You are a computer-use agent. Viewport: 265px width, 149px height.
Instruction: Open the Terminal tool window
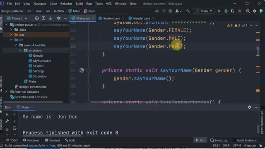pos(52,140)
